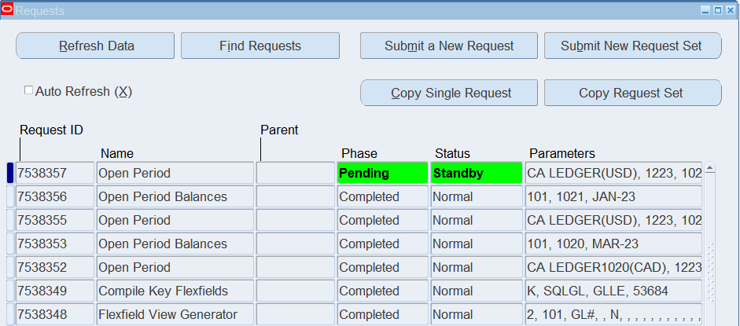
Task: Select row indicator for request 7538357
Action: [x=10, y=173]
